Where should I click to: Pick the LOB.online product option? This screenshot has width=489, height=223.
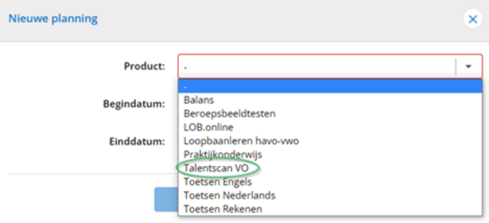[208, 127]
